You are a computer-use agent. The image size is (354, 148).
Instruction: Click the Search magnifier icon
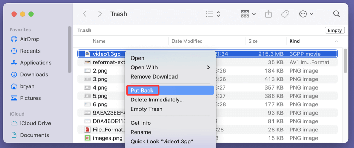point(337,14)
